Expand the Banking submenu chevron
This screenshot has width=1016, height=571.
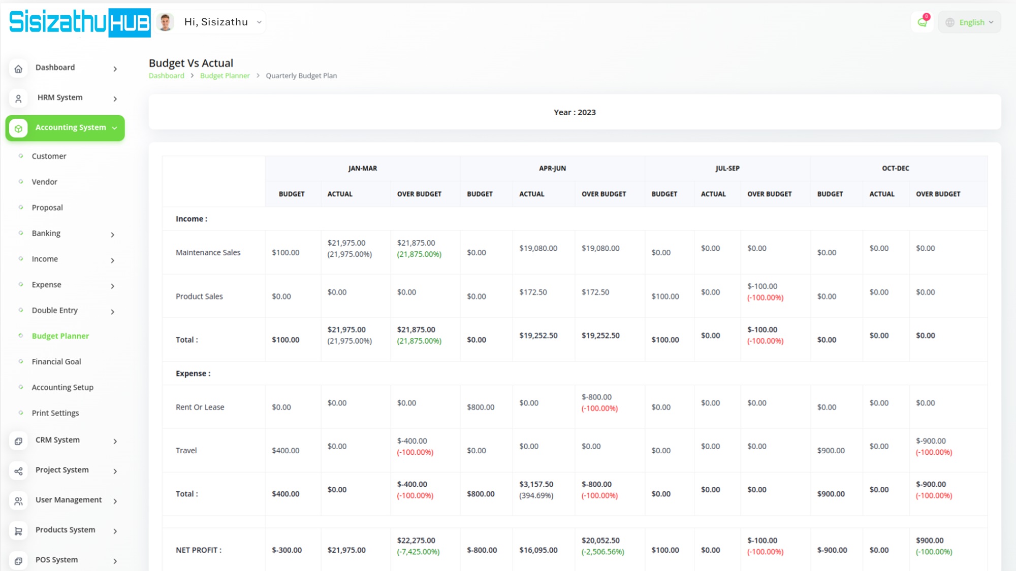point(113,234)
